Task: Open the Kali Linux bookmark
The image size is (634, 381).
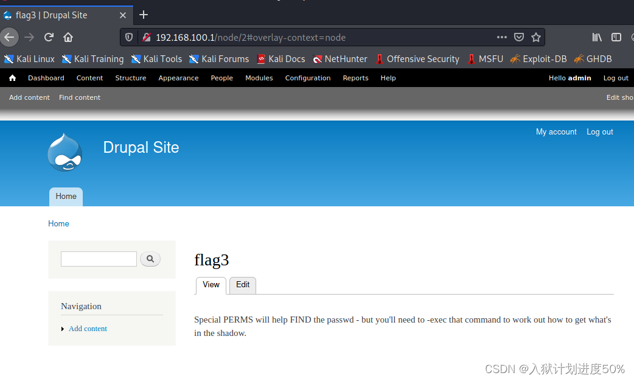Action: tap(29, 59)
